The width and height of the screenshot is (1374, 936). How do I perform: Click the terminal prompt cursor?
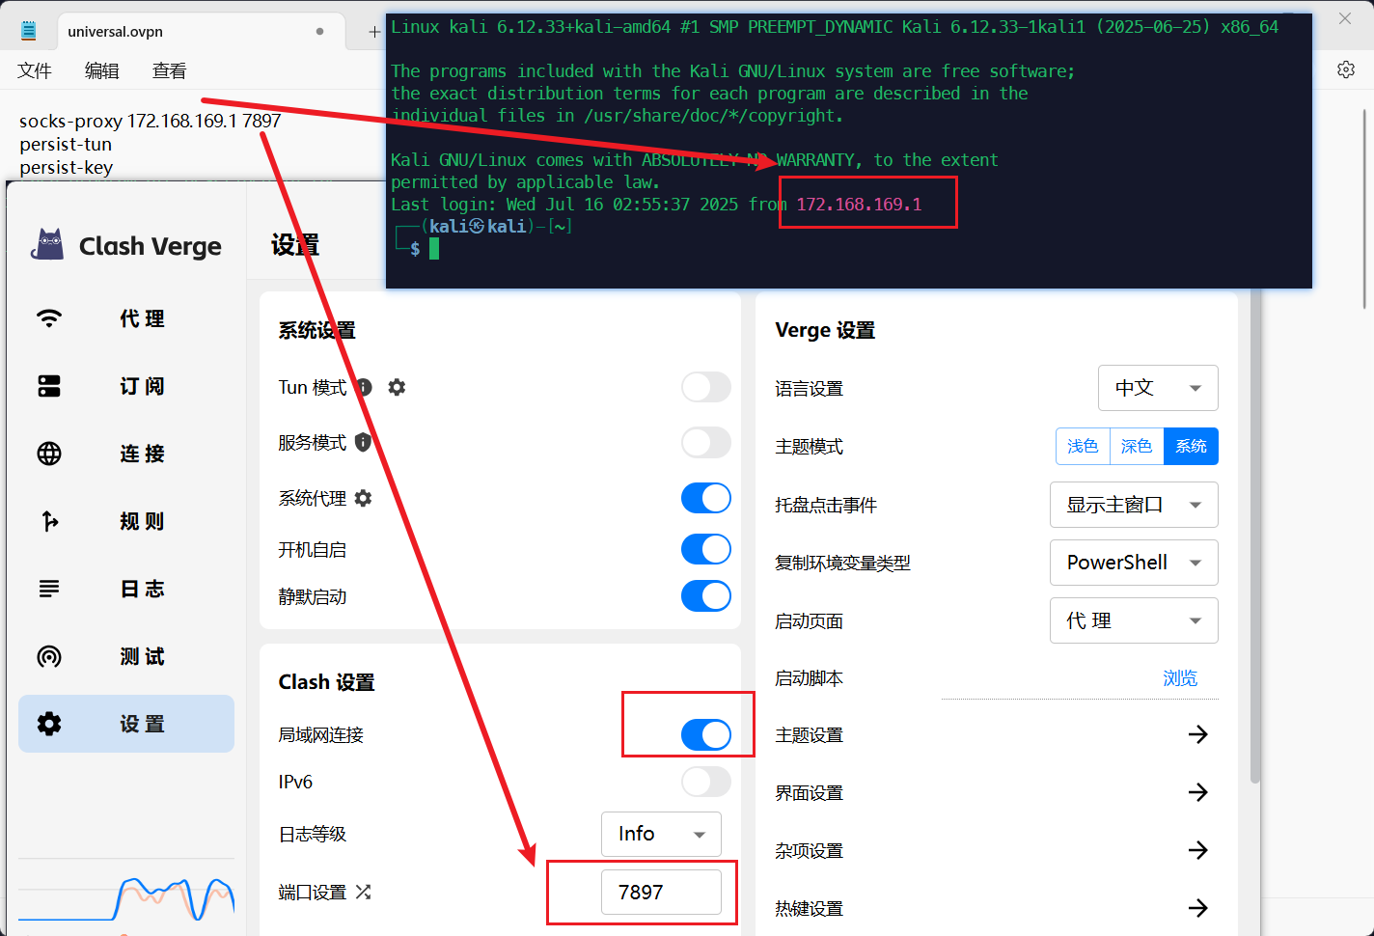point(434,249)
